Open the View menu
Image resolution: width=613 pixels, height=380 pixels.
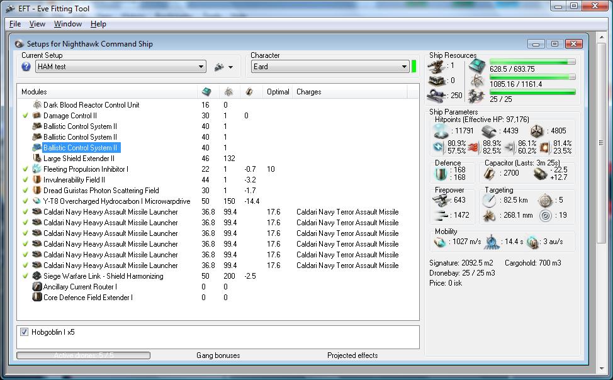coord(37,24)
